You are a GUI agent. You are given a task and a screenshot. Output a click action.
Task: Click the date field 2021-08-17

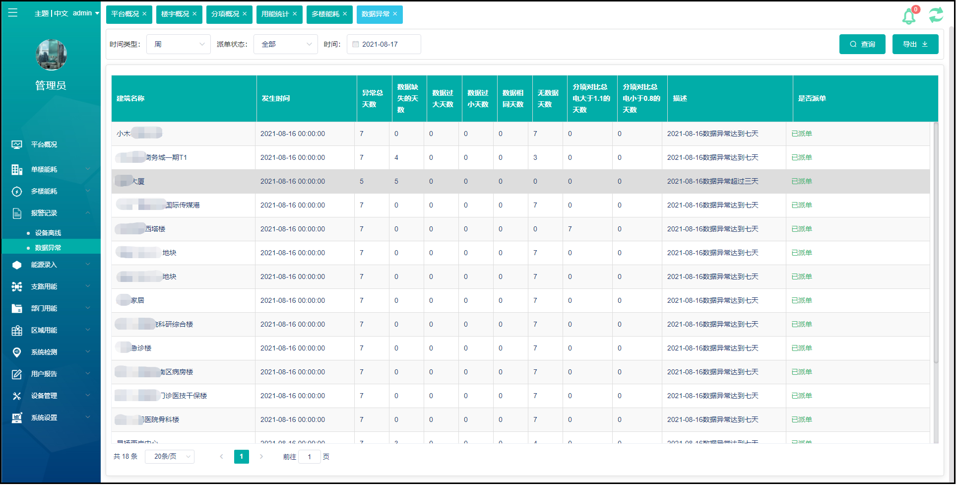[x=384, y=44]
